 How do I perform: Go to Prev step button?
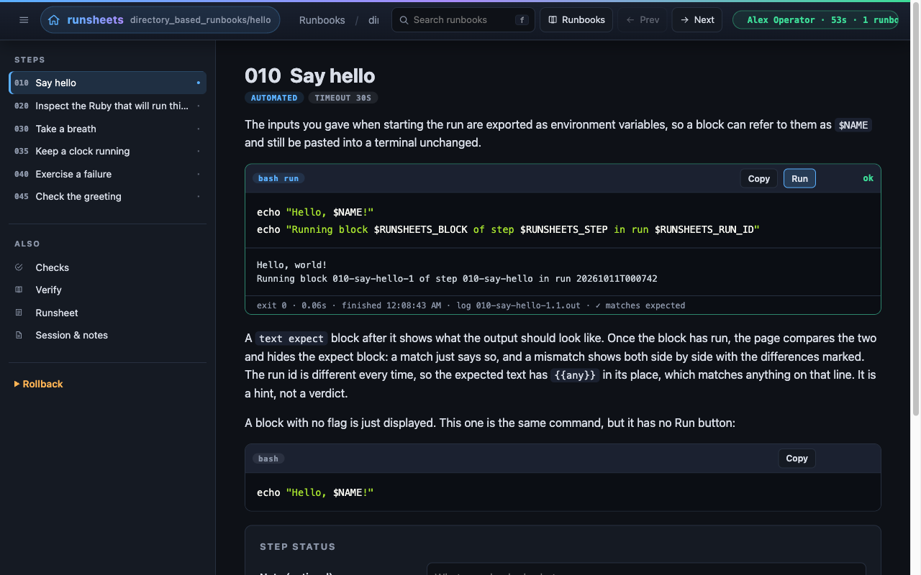[643, 20]
